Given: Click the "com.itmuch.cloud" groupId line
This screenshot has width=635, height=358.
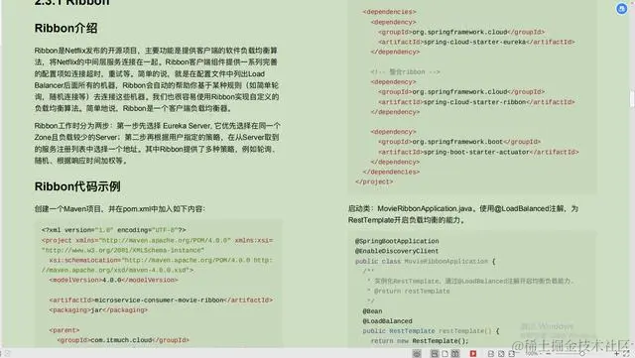Looking at the screenshot, I should [x=123, y=340].
